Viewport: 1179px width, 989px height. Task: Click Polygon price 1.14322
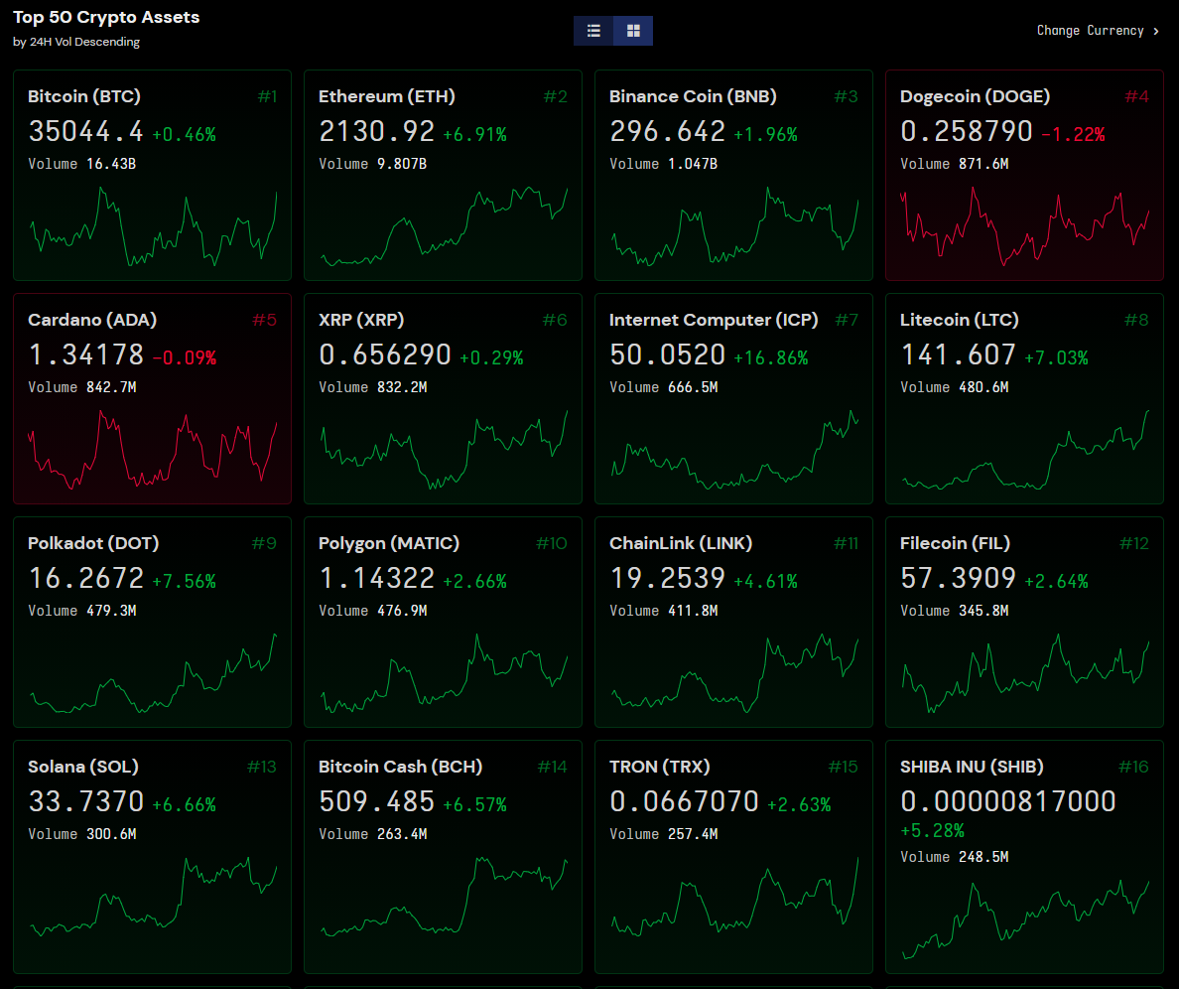tap(377, 578)
